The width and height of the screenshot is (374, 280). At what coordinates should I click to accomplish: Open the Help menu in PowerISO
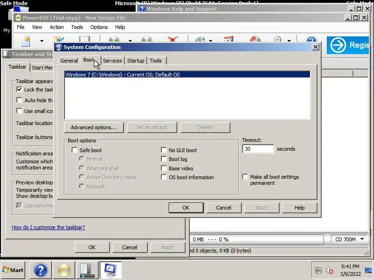[x=120, y=27]
